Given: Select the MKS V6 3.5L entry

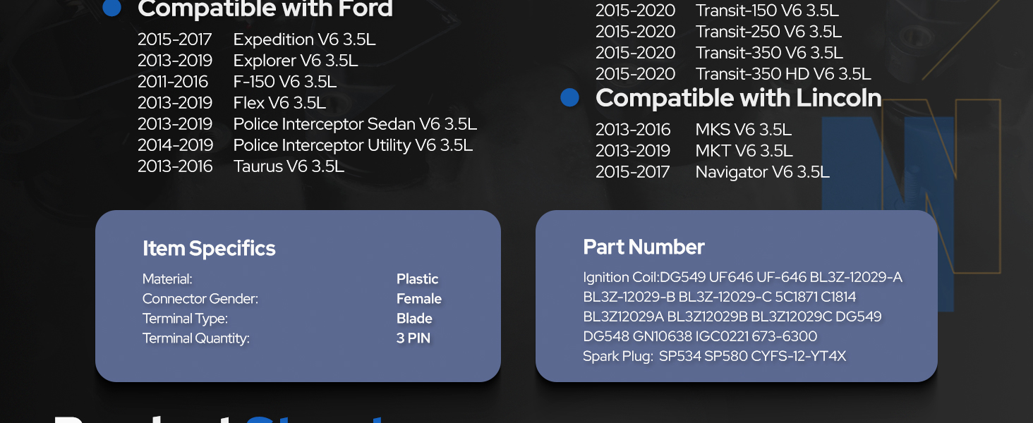Looking at the screenshot, I should click(x=743, y=130).
